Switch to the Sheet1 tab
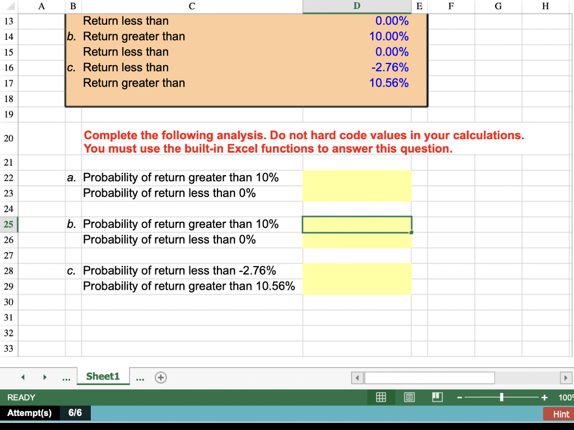 point(103,377)
